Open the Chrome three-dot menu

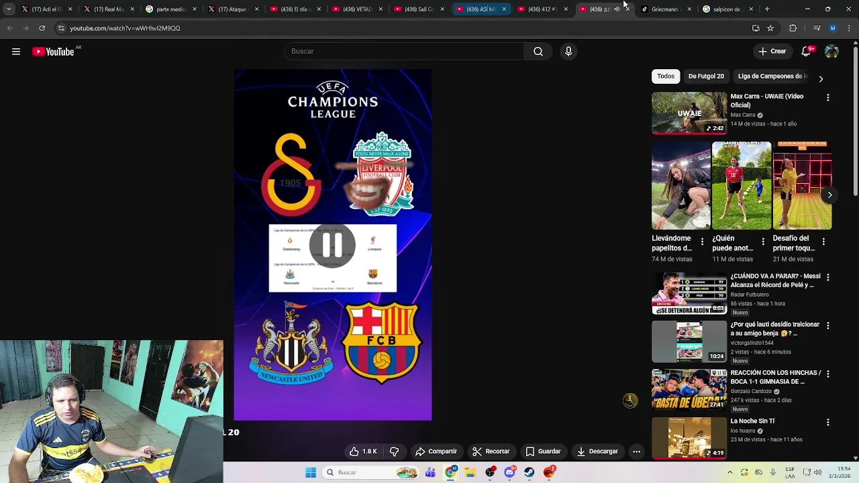click(849, 28)
